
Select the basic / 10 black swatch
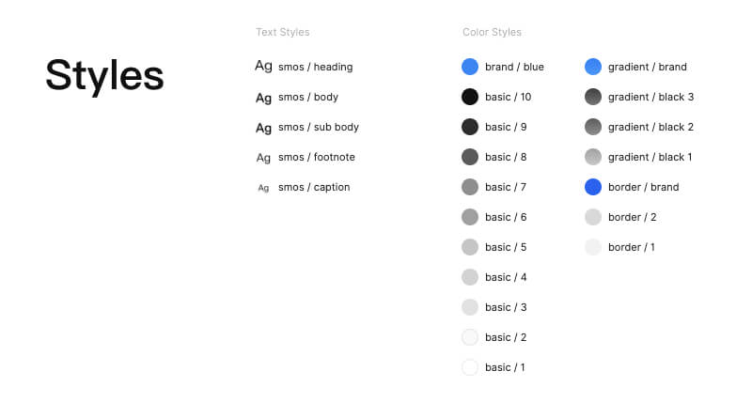tap(471, 97)
